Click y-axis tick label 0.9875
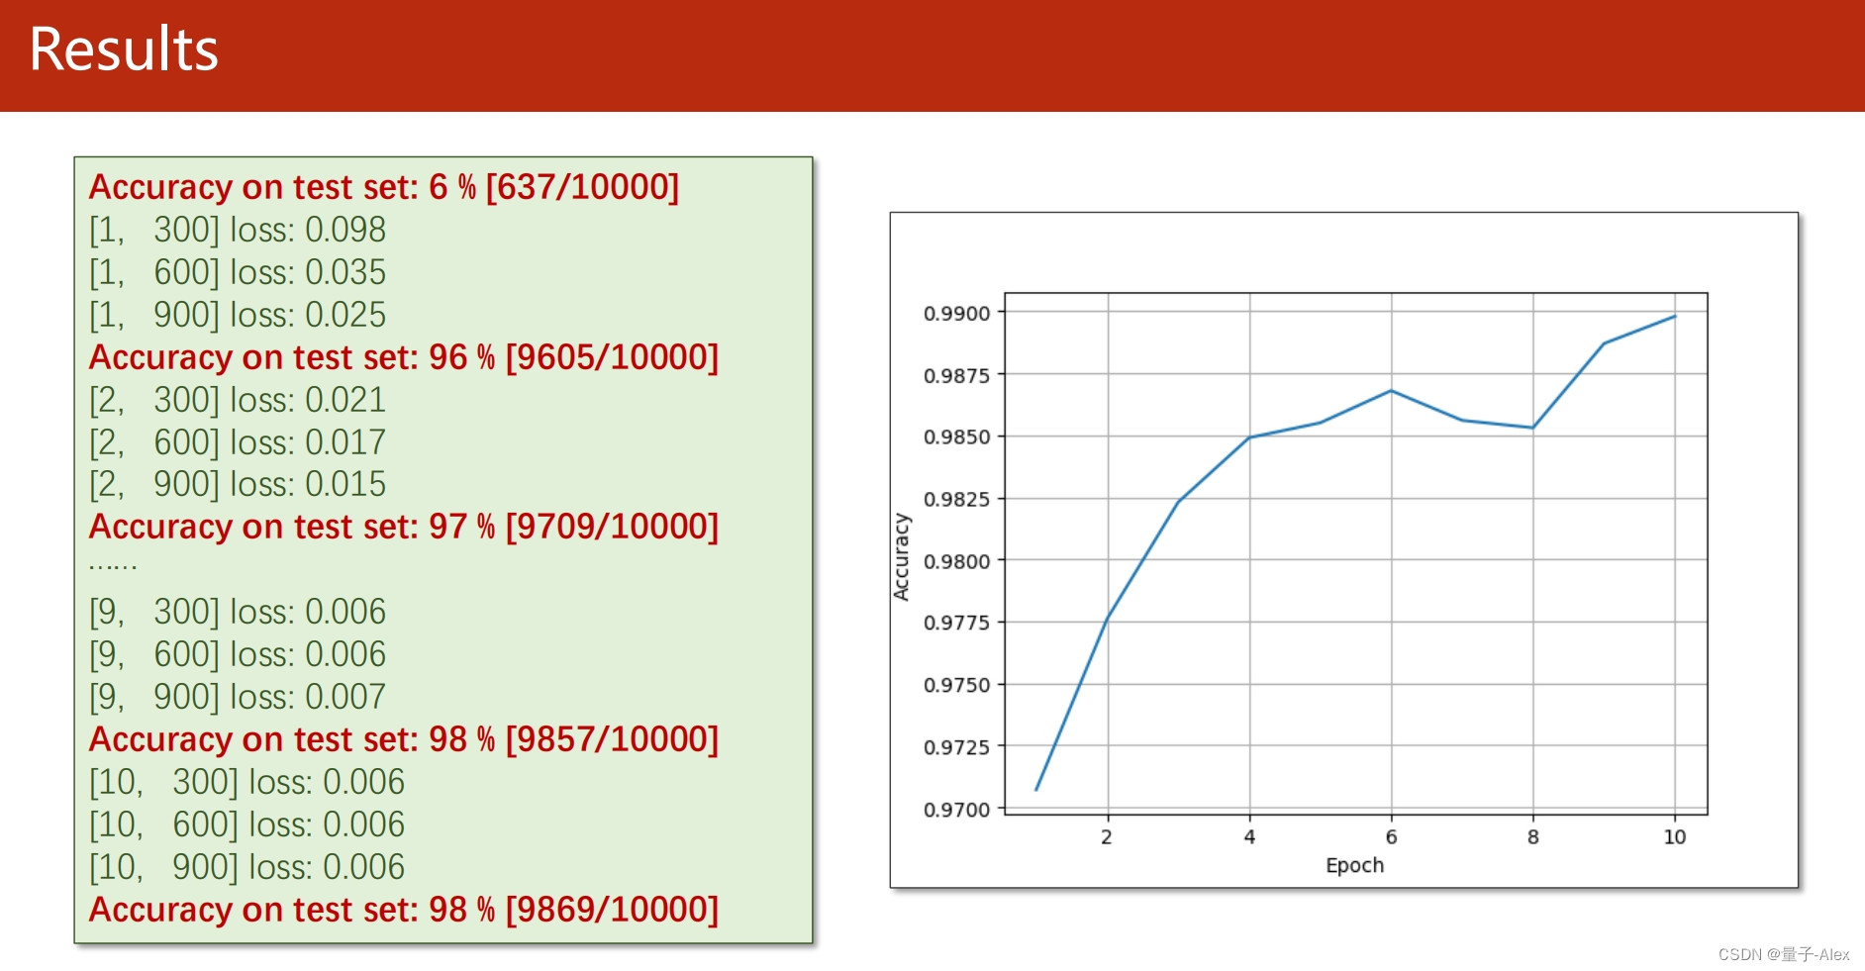 tap(956, 376)
